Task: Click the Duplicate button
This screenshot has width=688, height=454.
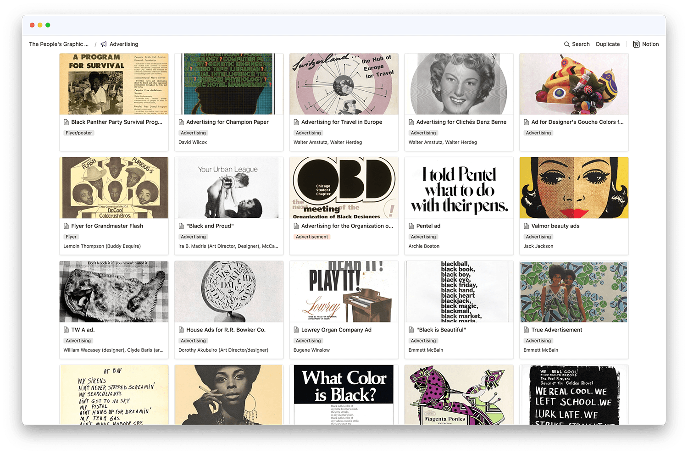Action: (x=608, y=44)
